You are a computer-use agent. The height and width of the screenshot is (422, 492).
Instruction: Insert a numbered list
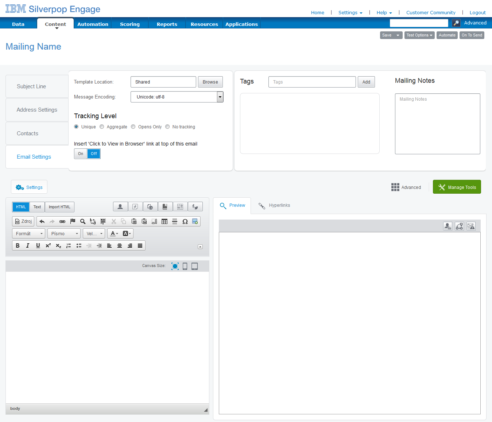click(x=69, y=245)
